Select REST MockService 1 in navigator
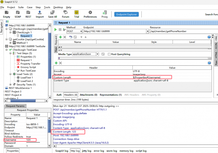This screenshot has width=218, height=153. point(20,88)
